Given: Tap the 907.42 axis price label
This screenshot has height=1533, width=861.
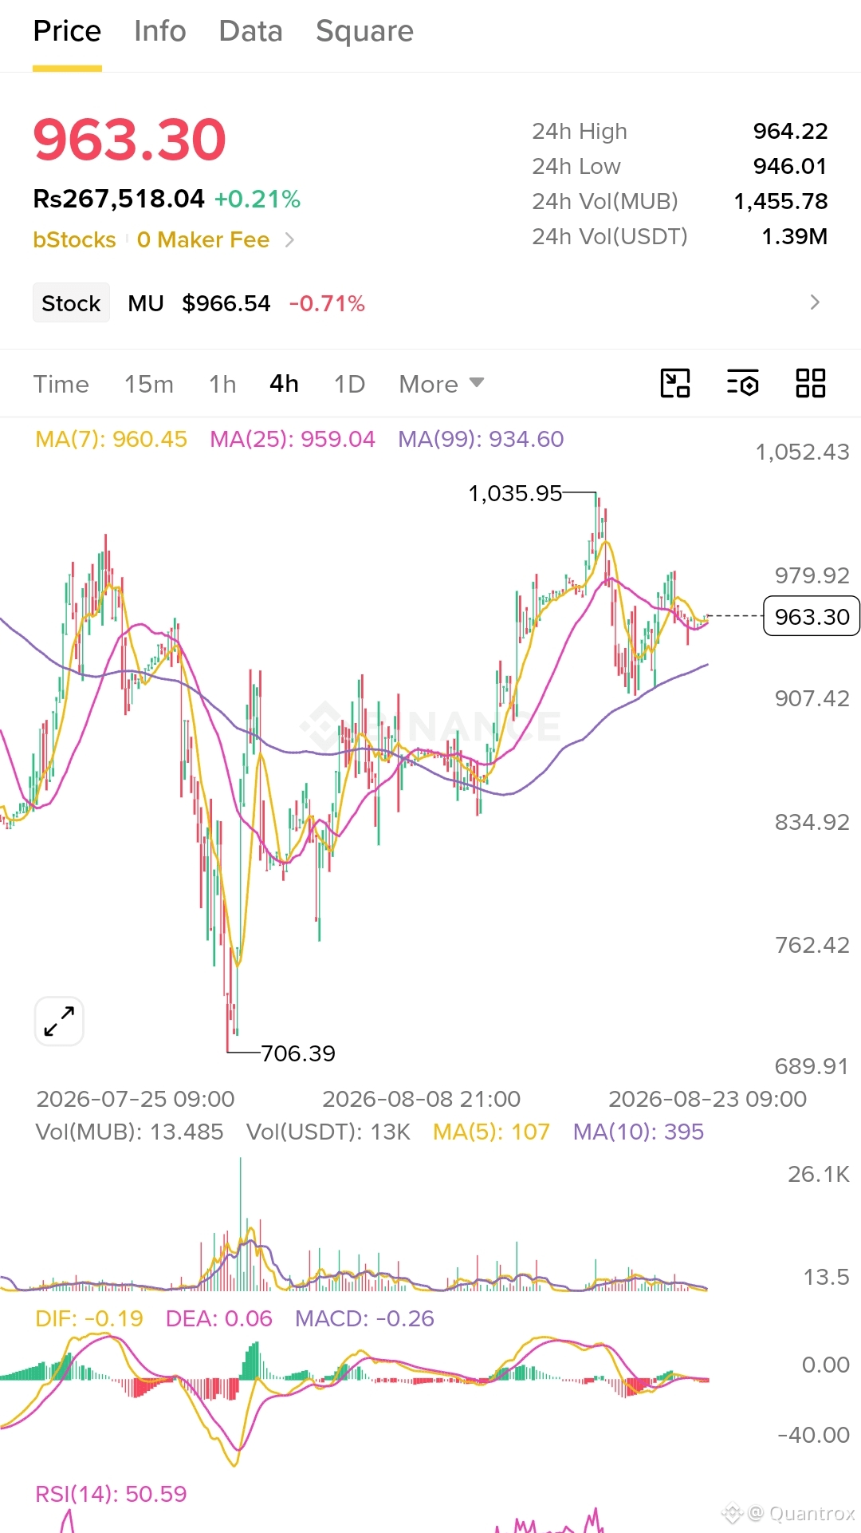Looking at the screenshot, I should click(x=812, y=698).
